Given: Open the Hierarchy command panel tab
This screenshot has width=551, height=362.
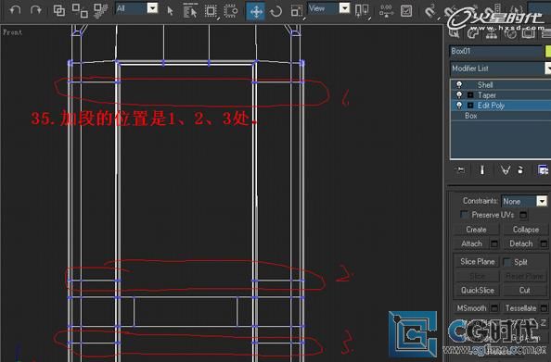Looking at the screenshot, I should (x=492, y=33).
